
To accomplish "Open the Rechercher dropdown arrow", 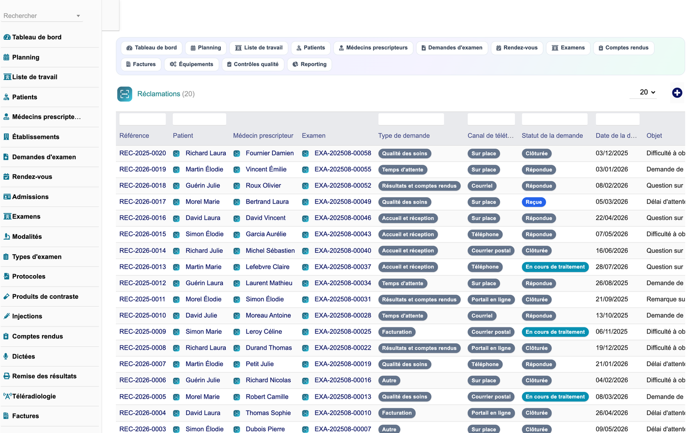I will (78, 16).
